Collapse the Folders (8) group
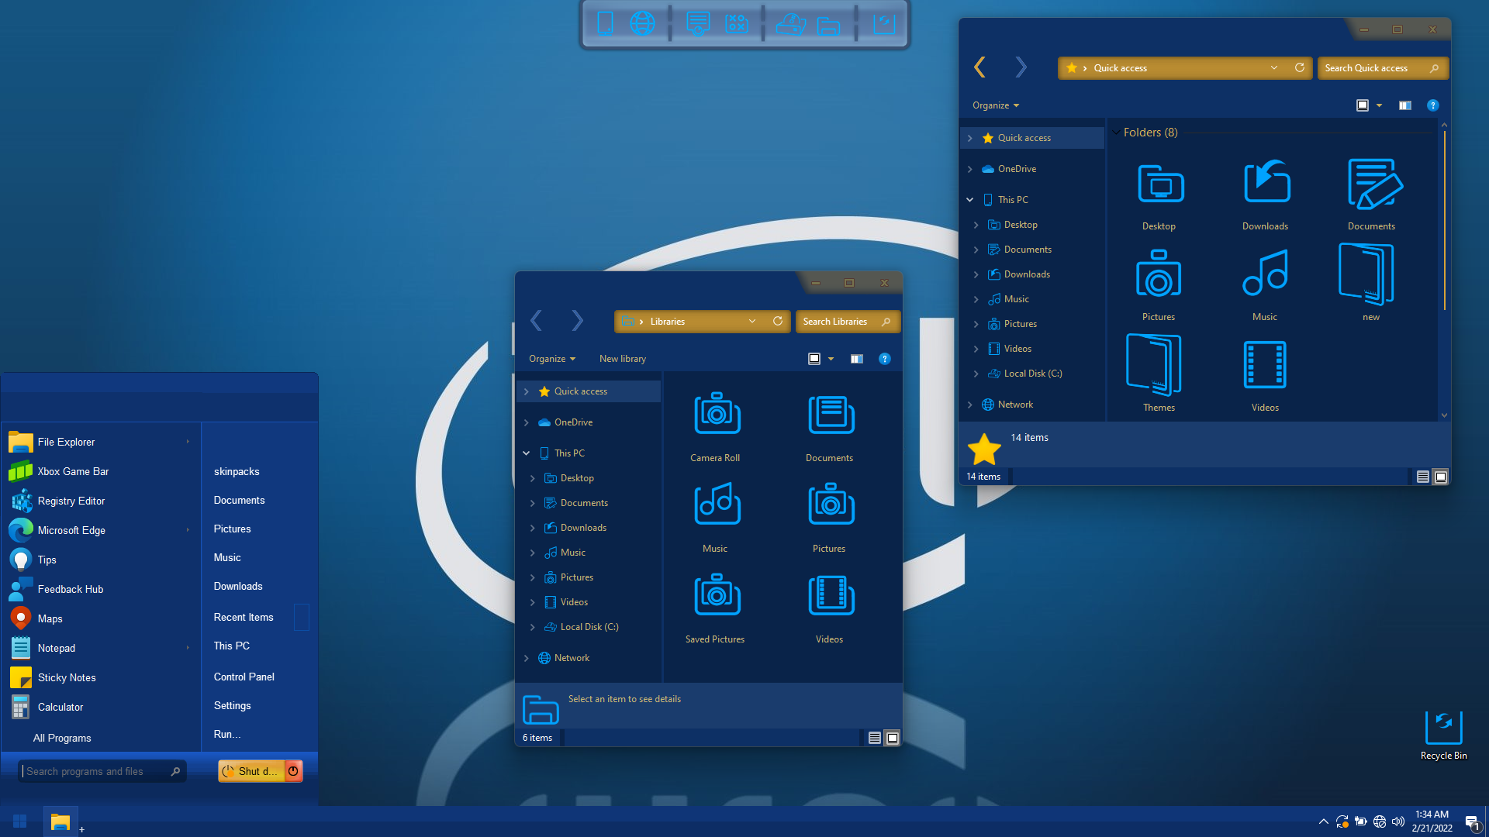 tap(1116, 133)
